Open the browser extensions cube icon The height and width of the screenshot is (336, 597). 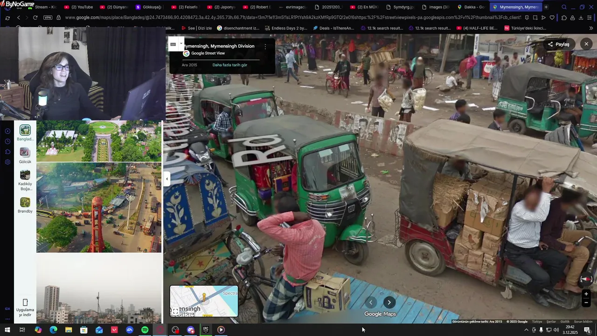point(564,18)
